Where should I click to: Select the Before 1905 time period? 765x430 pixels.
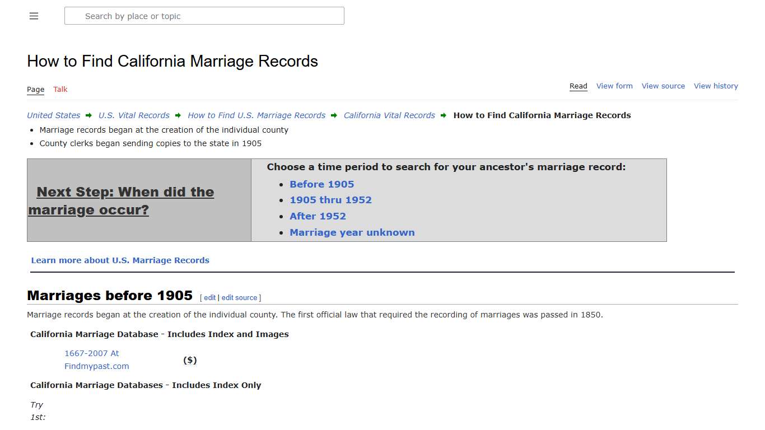321,184
